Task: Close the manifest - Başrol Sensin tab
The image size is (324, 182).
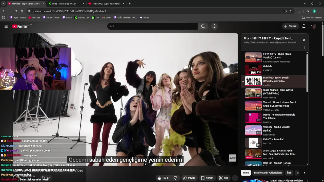Action: click(43, 4)
